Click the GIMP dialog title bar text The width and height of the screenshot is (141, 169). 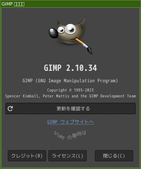coord(13,4)
